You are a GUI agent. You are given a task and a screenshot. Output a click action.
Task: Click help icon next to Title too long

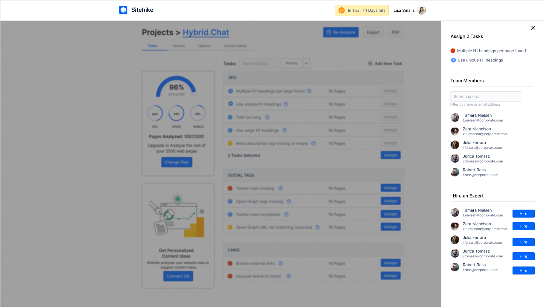coord(267,117)
